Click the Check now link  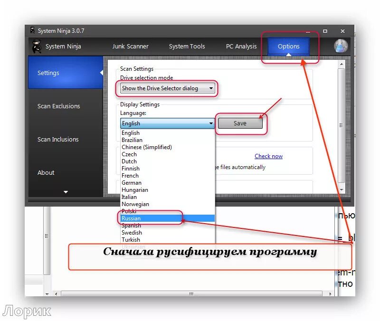268,156
